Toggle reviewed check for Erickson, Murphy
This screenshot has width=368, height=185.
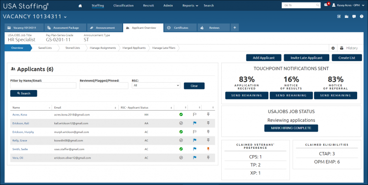coord(181,132)
